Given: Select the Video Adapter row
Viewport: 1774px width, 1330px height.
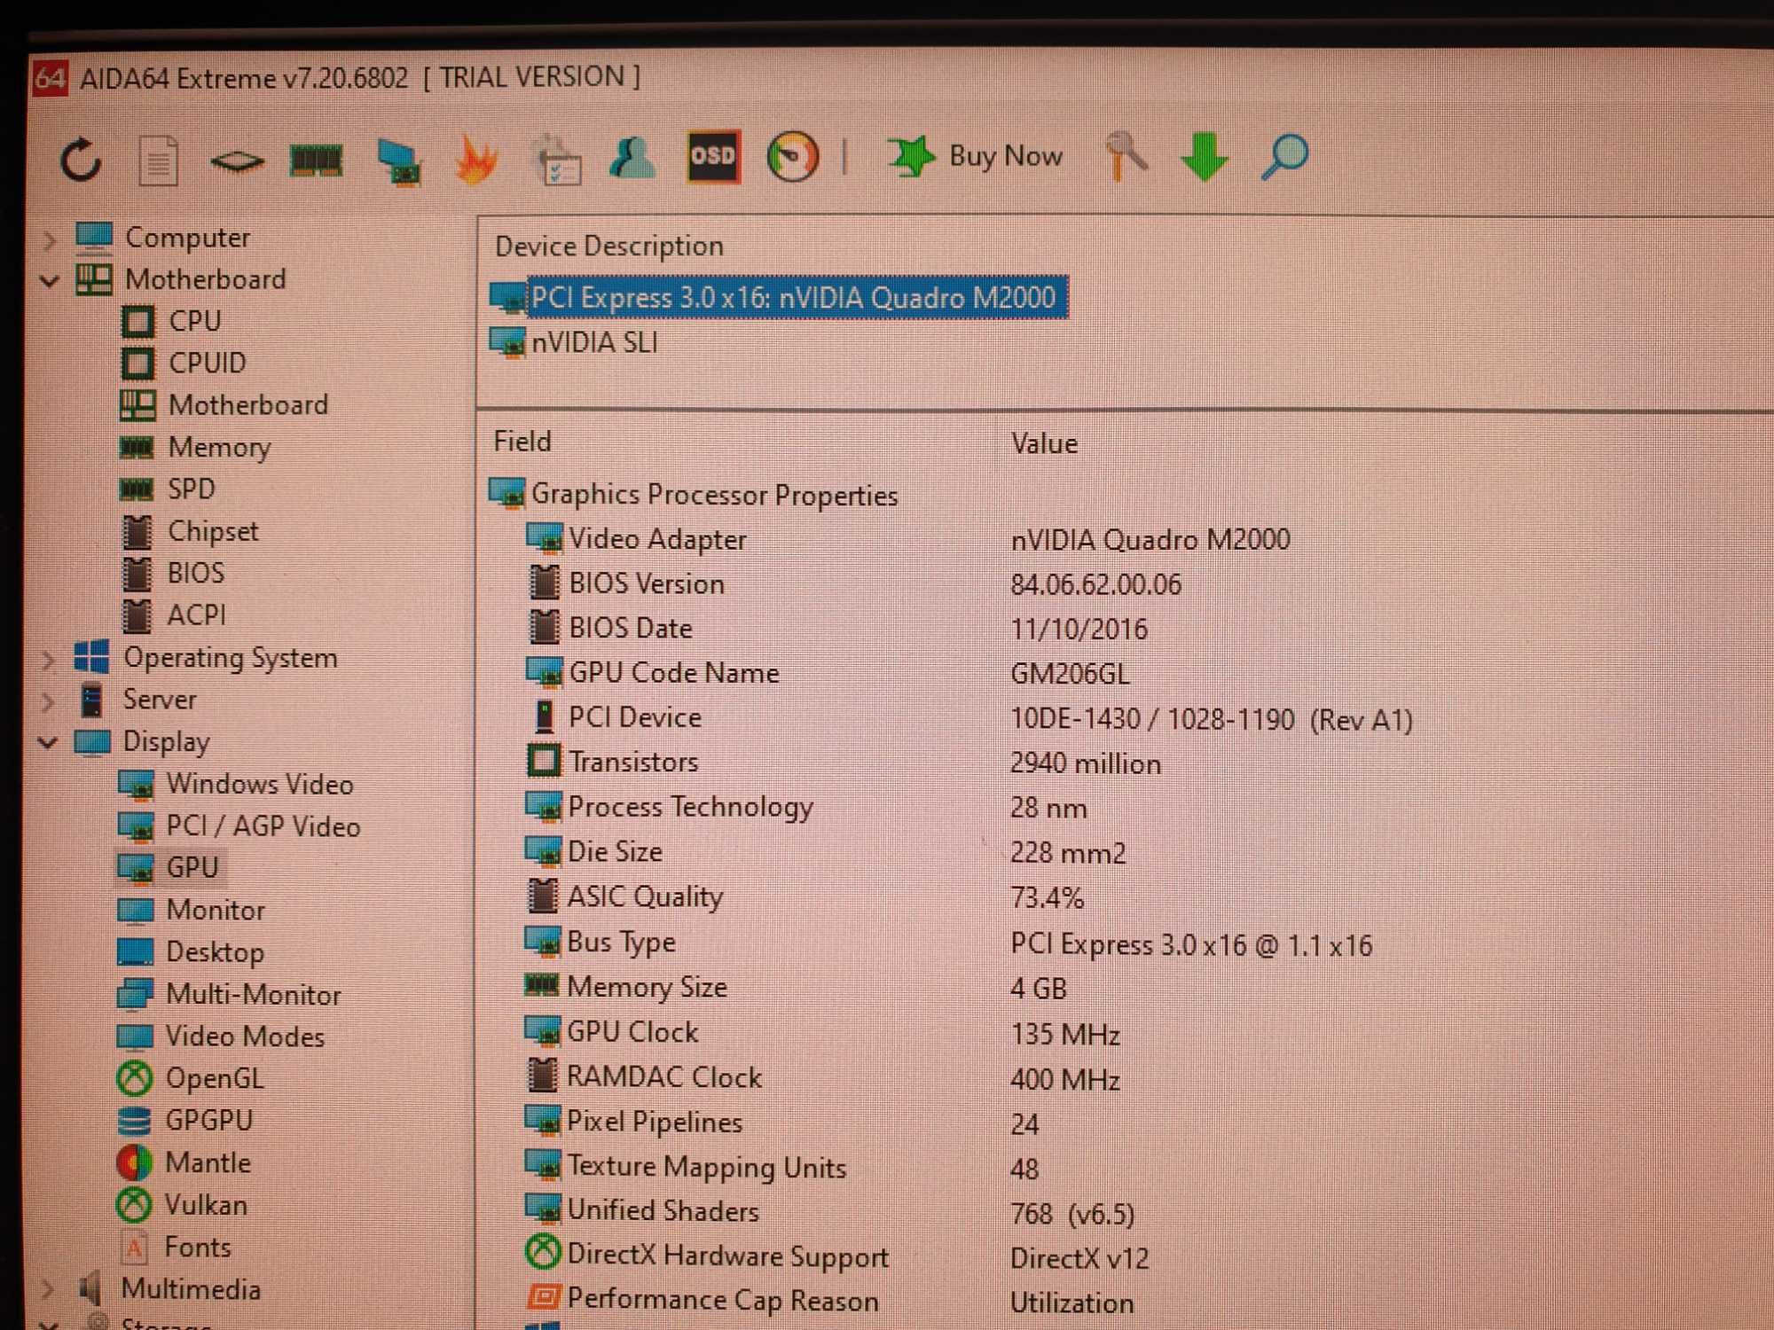Looking at the screenshot, I should click(x=907, y=539).
